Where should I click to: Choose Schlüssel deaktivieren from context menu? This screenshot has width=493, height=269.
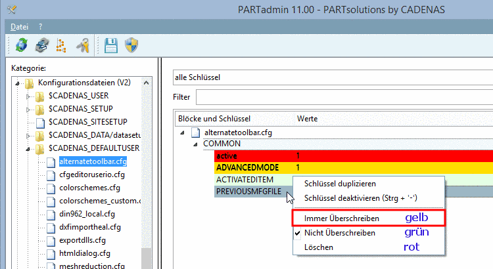coord(369,198)
